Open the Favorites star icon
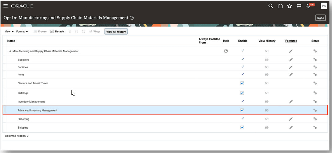332x153 pixels. pyautogui.click(x=290, y=6)
